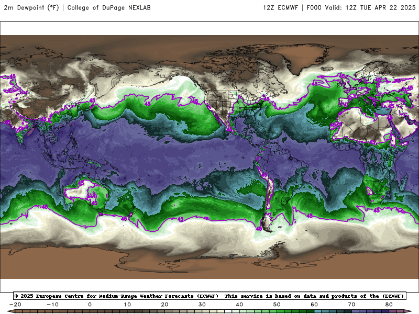Screen dimensions: 419x314
Task: Click Australia on the dewpoint map
Action: click(87, 193)
